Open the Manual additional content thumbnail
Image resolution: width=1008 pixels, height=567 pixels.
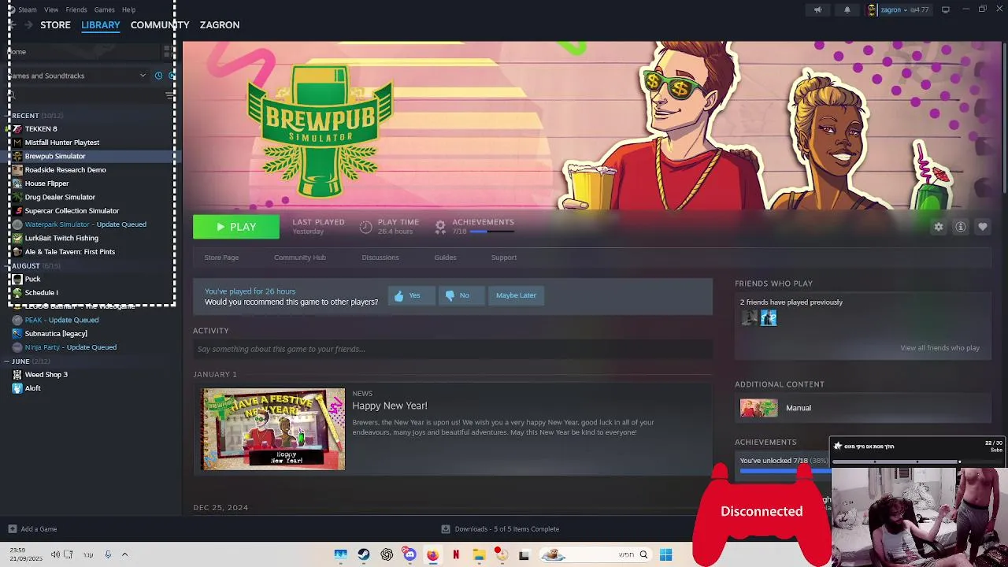click(x=758, y=408)
